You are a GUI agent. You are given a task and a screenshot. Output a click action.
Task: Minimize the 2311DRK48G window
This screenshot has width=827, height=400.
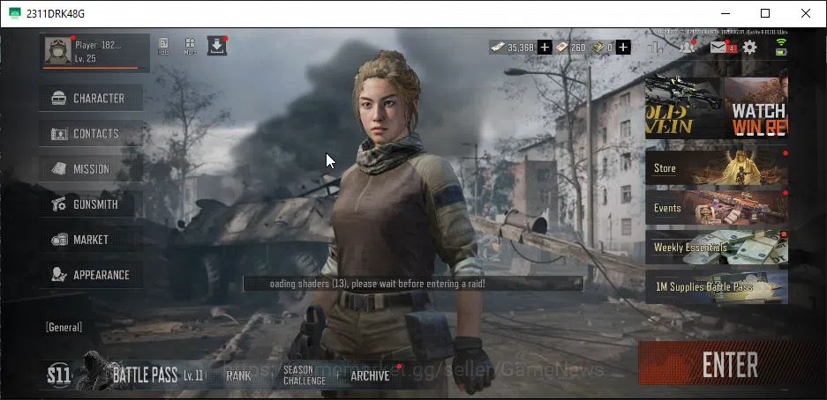(725, 13)
